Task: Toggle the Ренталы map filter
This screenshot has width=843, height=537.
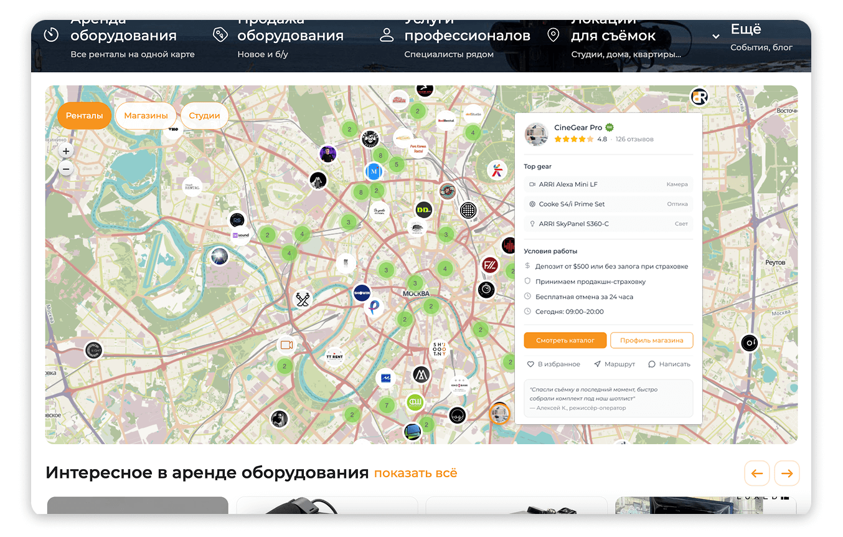Action: [x=84, y=116]
